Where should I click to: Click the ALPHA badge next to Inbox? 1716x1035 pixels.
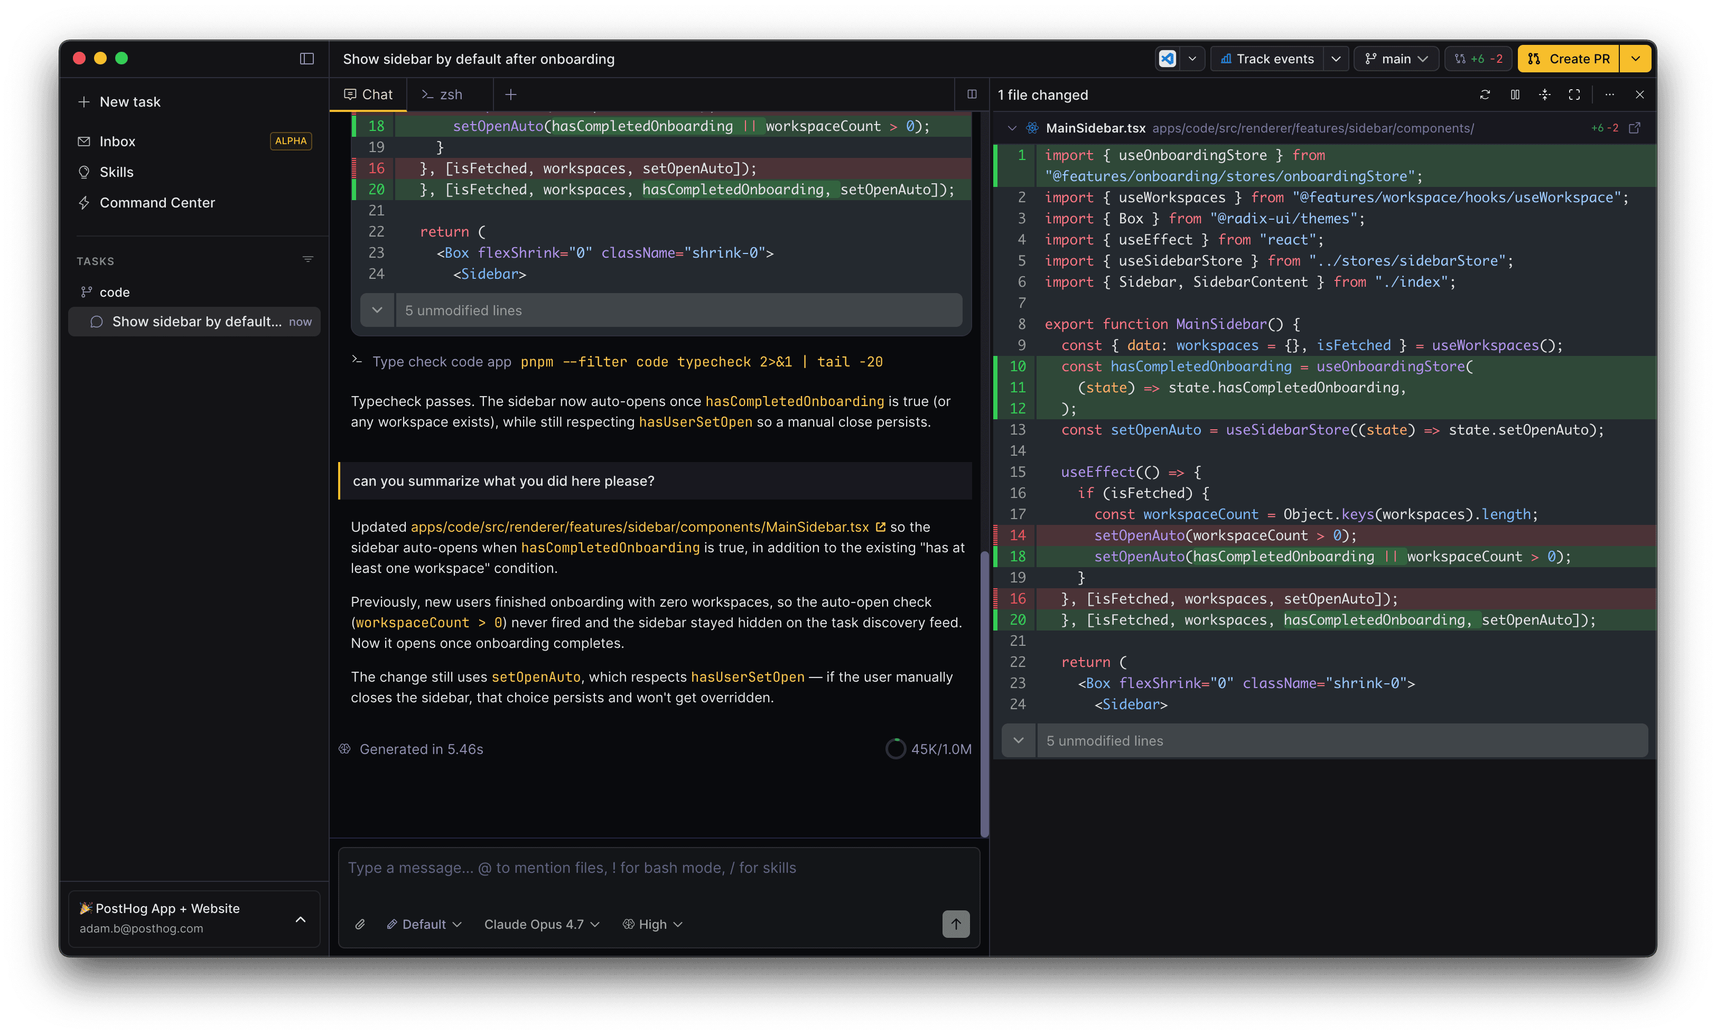(291, 140)
